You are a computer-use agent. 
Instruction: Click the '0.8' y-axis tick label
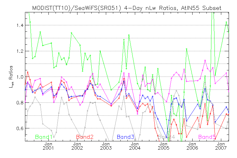pyautogui.click(x=20, y=103)
